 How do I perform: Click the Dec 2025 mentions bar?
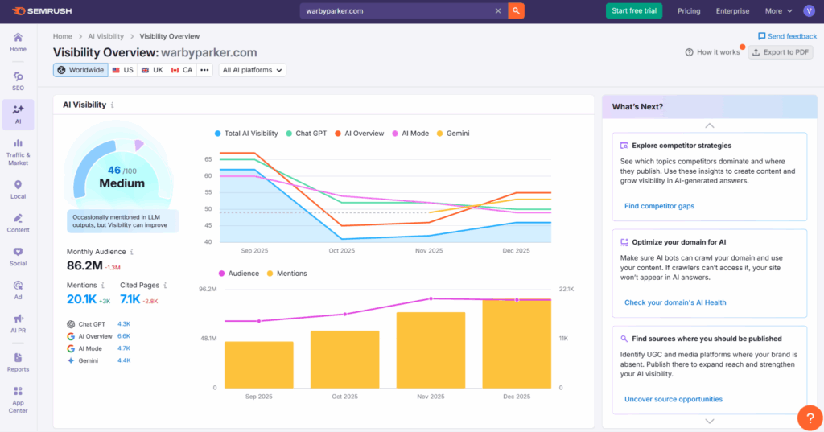coord(517,344)
